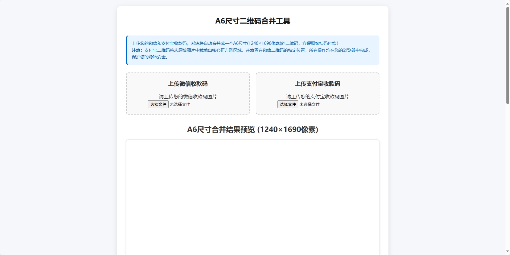Click the A6尺寸合并结果预览 heading
Image resolution: width=510 pixels, height=255 pixels.
coord(221,130)
